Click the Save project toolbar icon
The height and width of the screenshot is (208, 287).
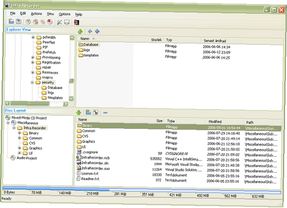[18, 22]
